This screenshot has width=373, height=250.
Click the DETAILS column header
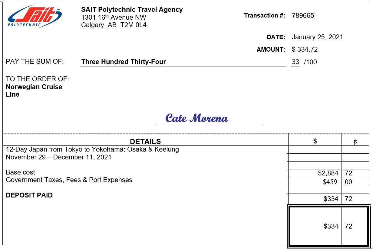click(x=145, y=141)
